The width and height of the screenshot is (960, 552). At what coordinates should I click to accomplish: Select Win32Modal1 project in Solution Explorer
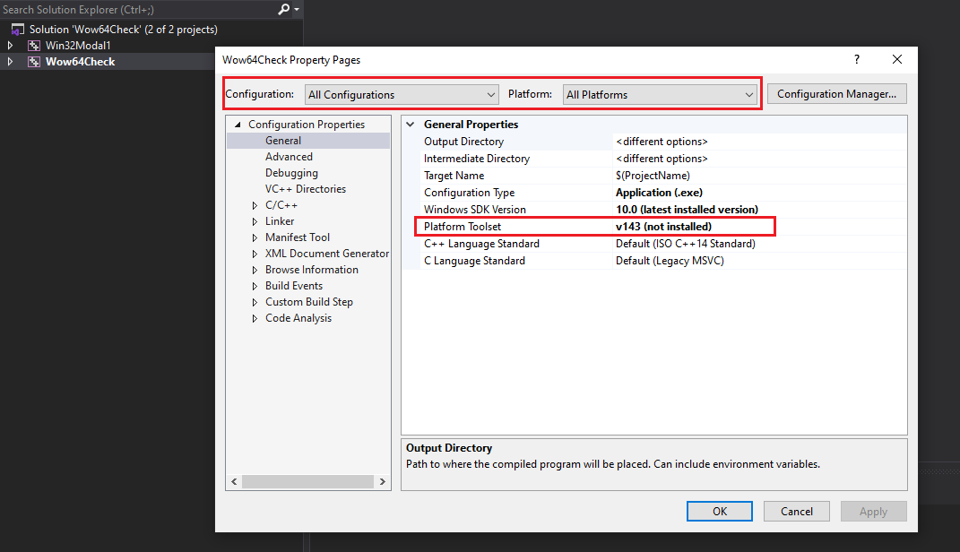tap(78, 46)
